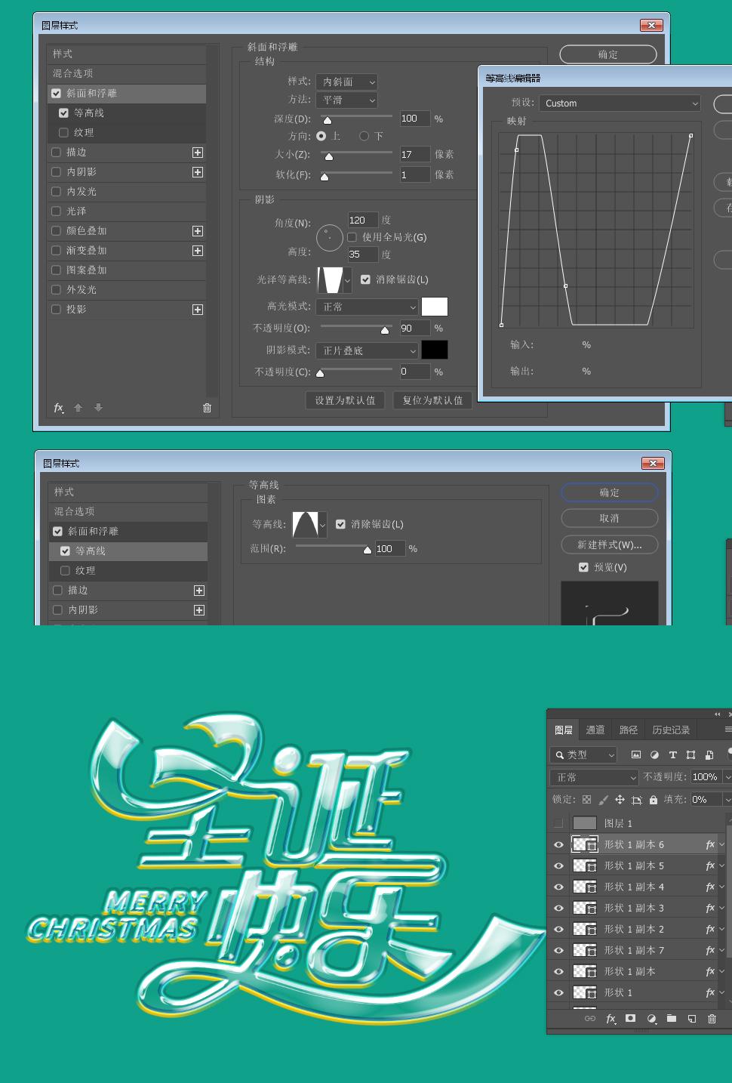Select 样式 in the lower Contour dialog list
This screenshot has width=732, height=1083.
point(128,492)
